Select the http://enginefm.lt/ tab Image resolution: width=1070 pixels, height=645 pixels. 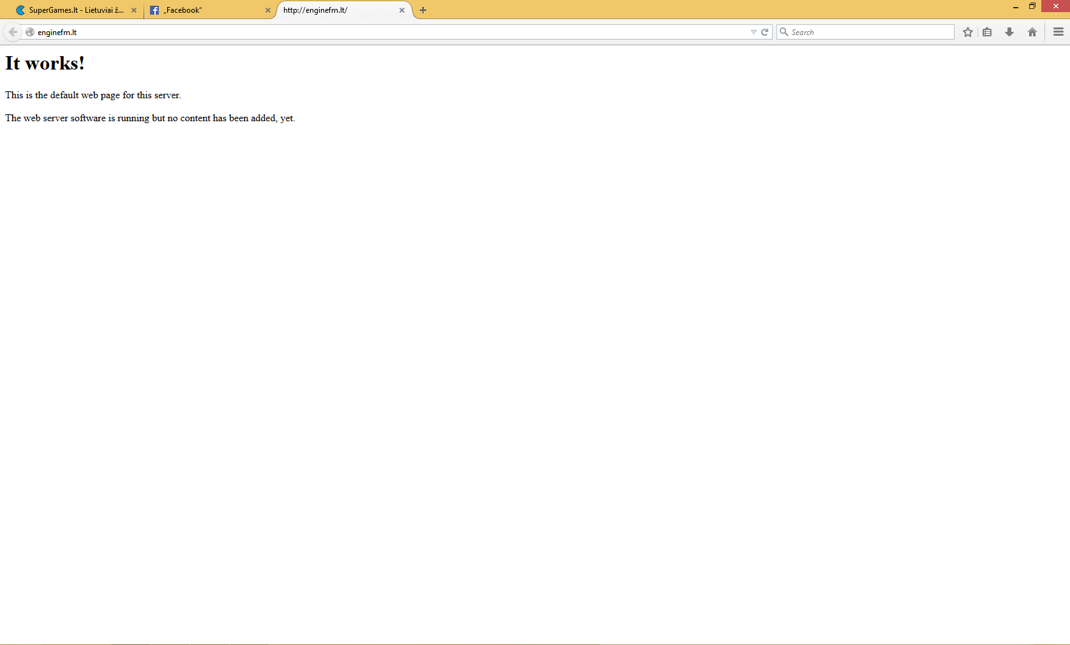(x=344, y=10)
